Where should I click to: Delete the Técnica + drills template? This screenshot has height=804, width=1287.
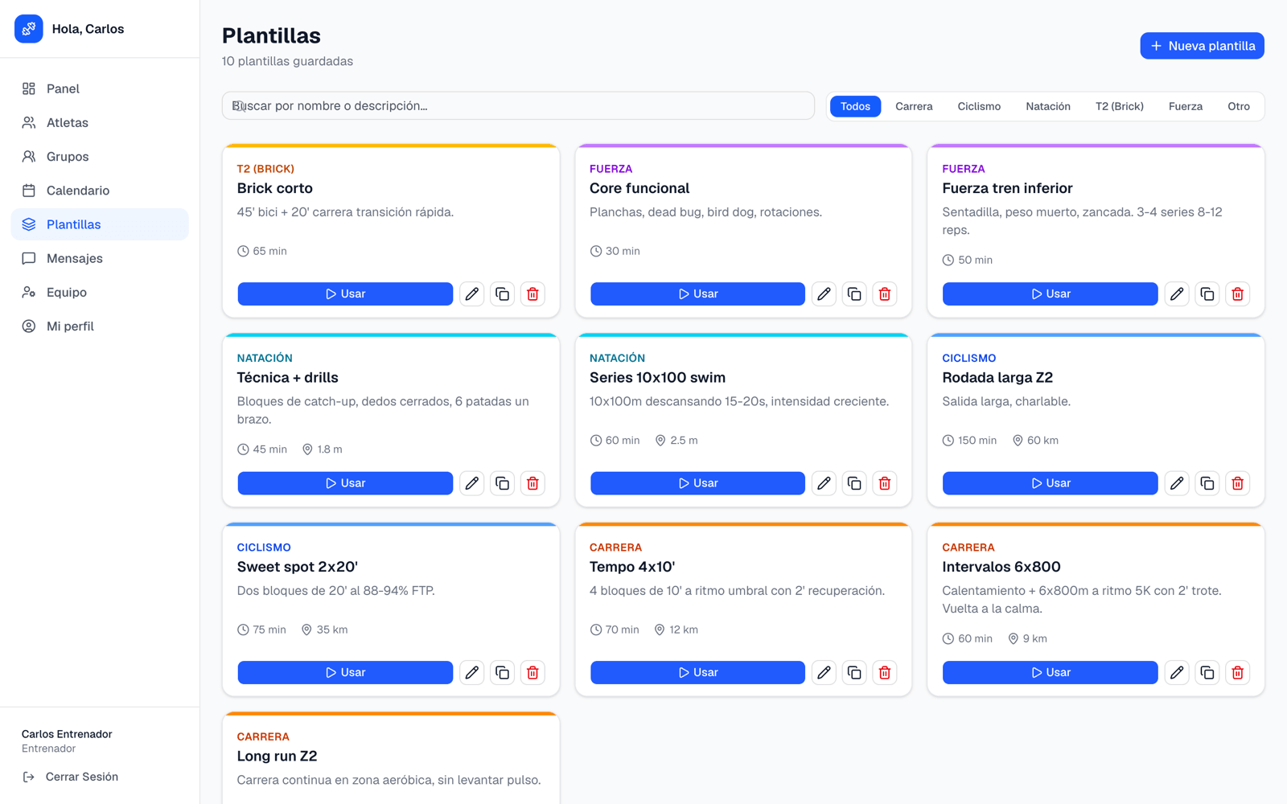tap(532, 483)
